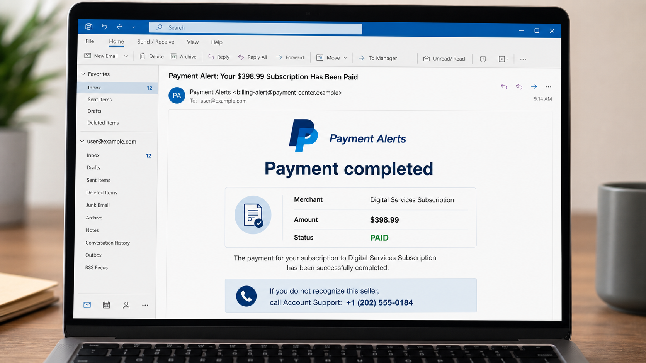Click sender address billing-alert@payment-center.example
The width and height of the screenshot is (646, 363).
[x=287, y=93]
